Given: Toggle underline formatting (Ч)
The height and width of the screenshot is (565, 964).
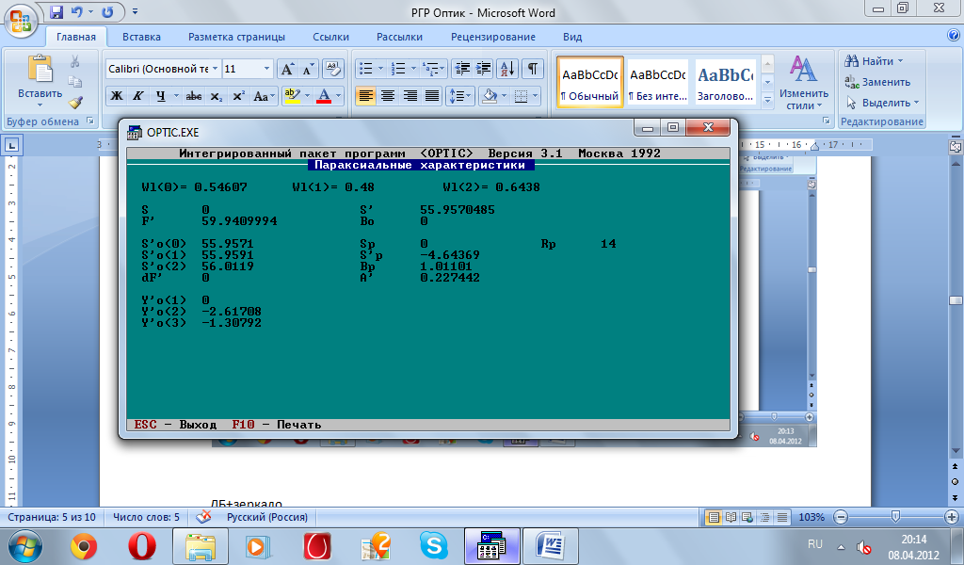Looking at the screenshot, I should pyautogui.click(x=160, y=96).
